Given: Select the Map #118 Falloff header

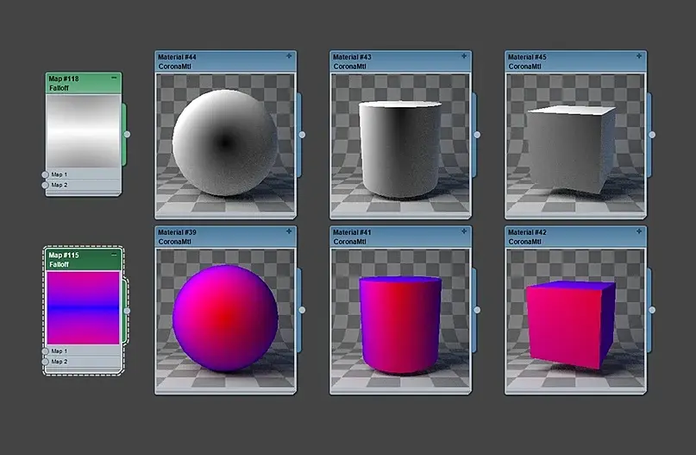Looking at the screenshot, I should [x=83, y=83].
